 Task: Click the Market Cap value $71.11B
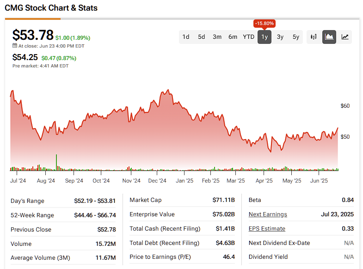224,200
